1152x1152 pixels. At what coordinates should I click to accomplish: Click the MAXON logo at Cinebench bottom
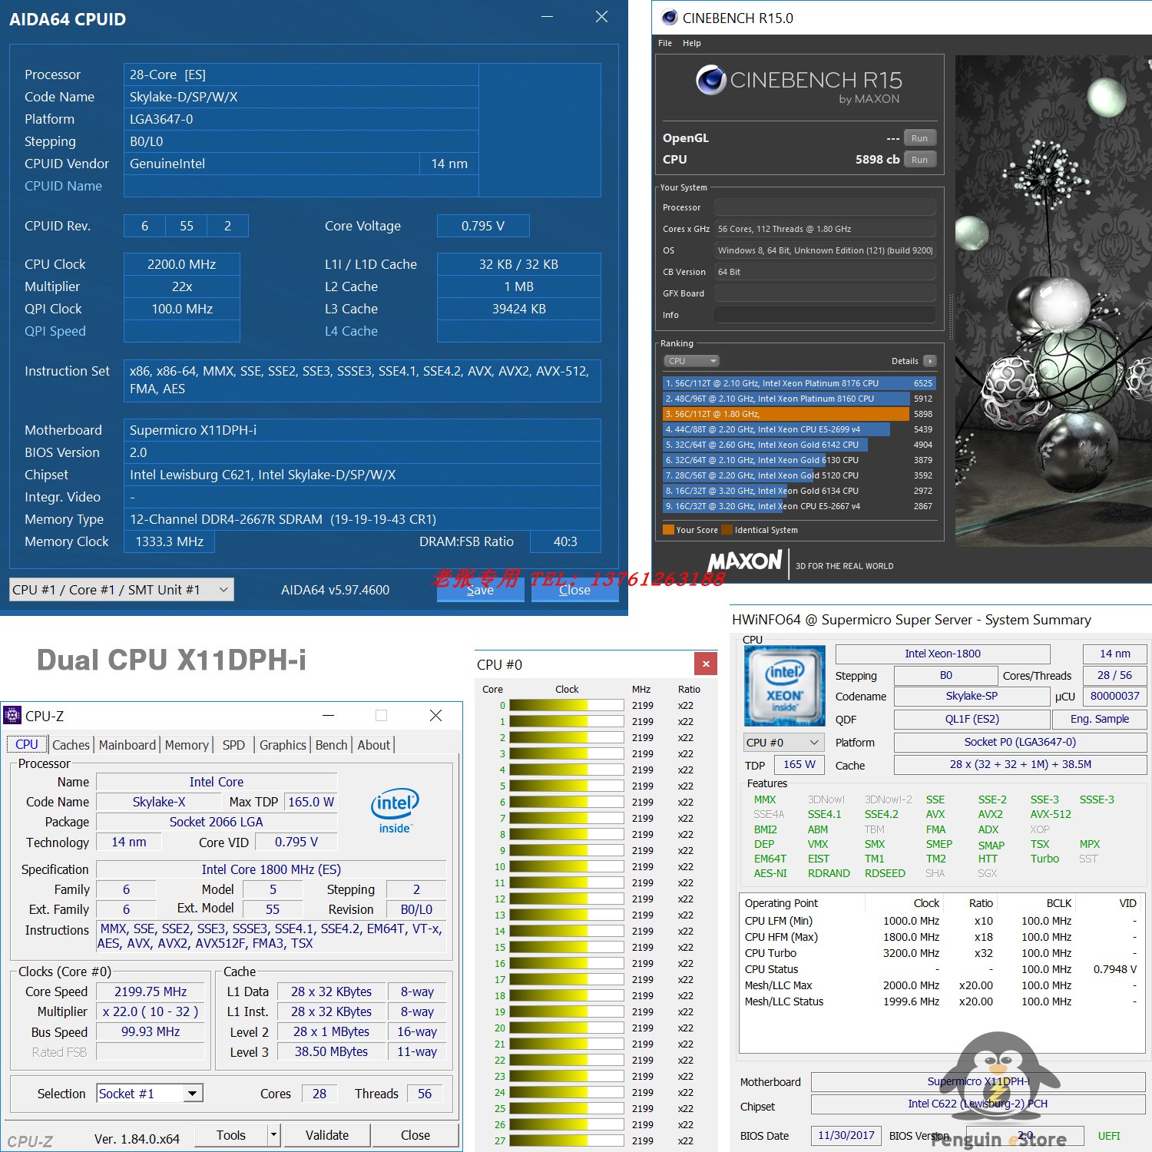coord(743,561)
